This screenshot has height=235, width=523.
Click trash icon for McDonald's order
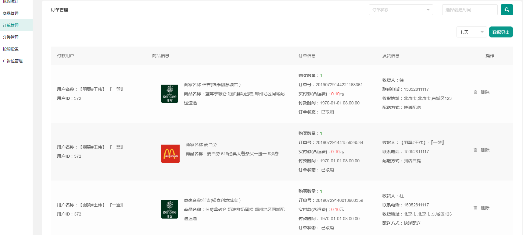(475, 150)
